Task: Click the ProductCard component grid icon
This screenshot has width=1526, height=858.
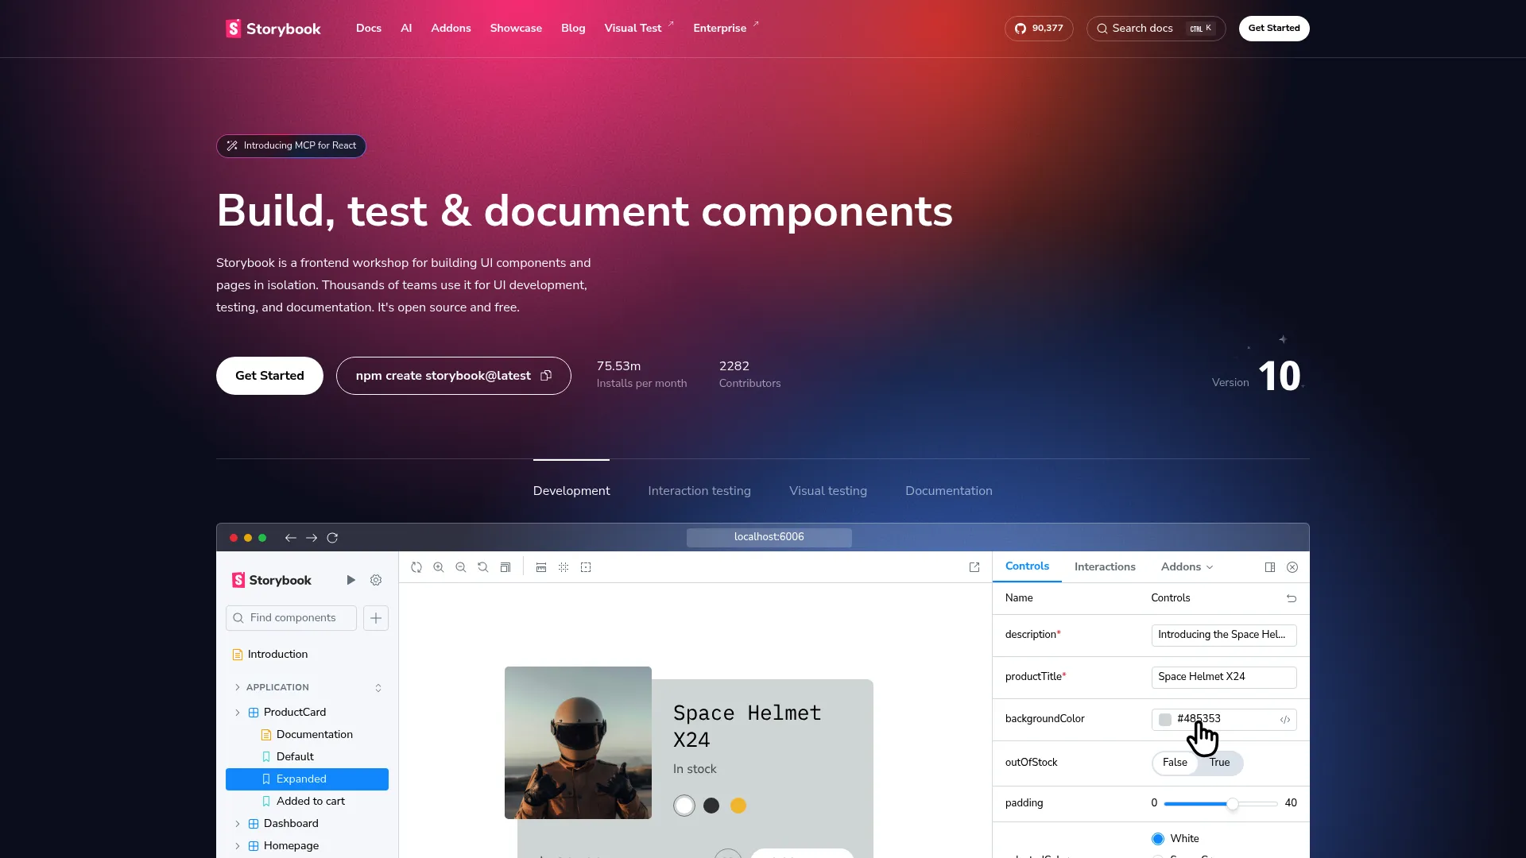Action: coord(254,713)
